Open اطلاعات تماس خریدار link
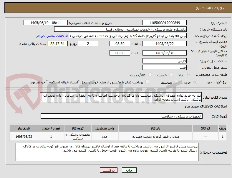This screenshot has height=178, width=232. click(52, 36)
